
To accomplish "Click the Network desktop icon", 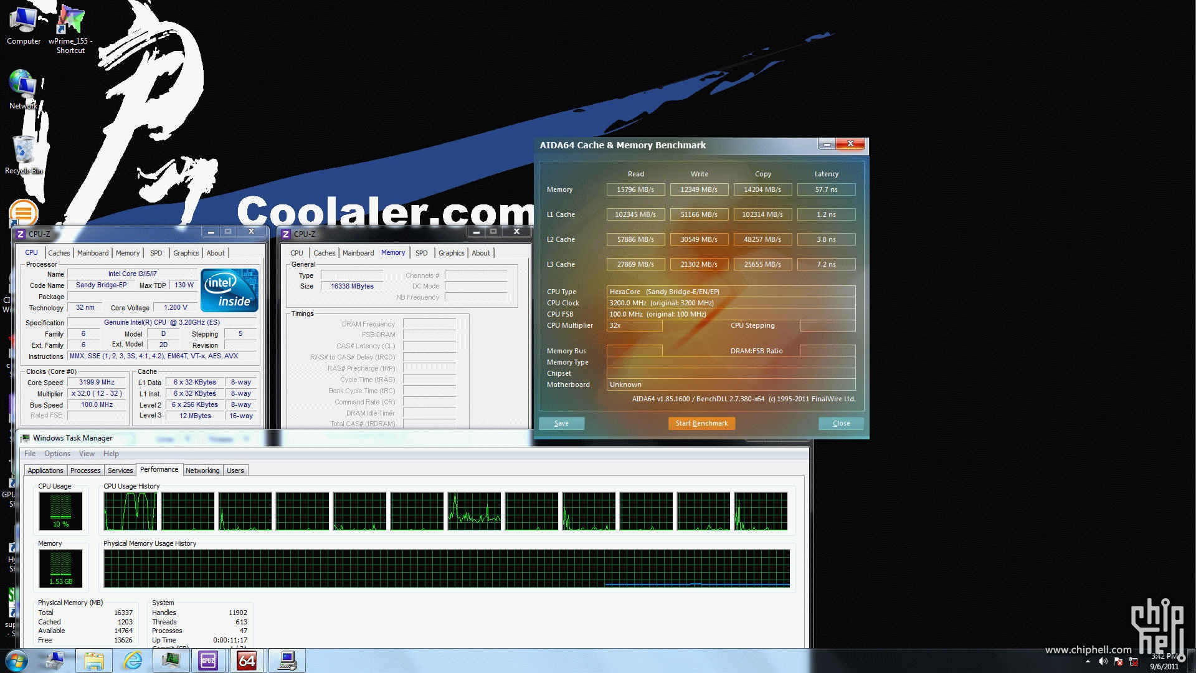I will point(24,87).
